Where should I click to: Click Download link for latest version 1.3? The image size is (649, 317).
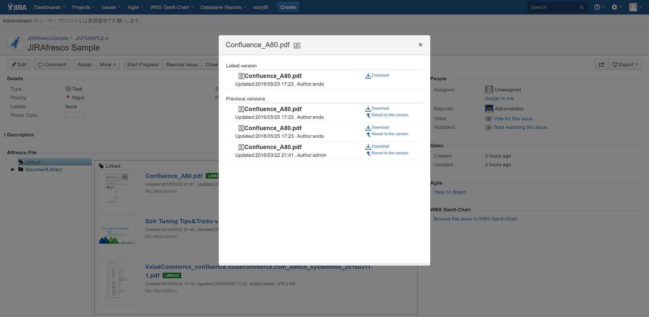[x=380, y=75]
